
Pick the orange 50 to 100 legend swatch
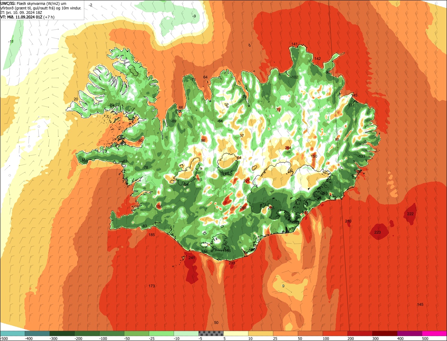click(310, 333)
